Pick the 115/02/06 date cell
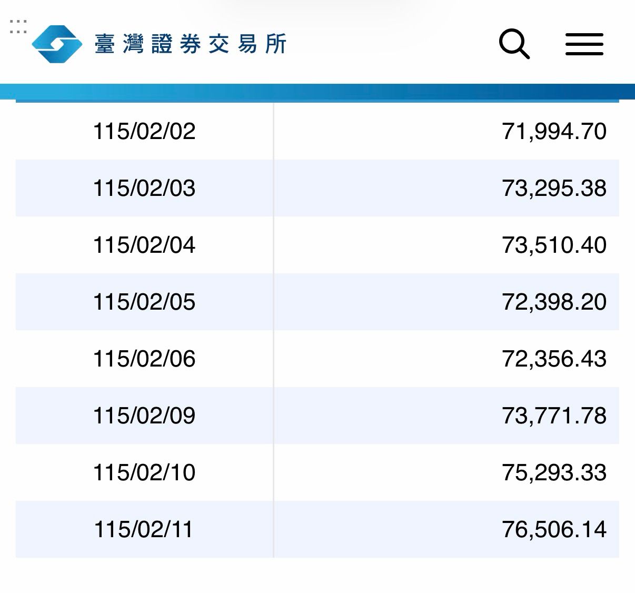Image resolution: width=635 pixels, height=593 pixels. (x=144, y=359)
